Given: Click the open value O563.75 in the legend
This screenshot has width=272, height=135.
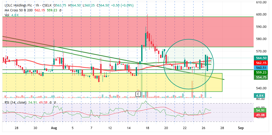Looking at the screenshot, I should point(60,5).
